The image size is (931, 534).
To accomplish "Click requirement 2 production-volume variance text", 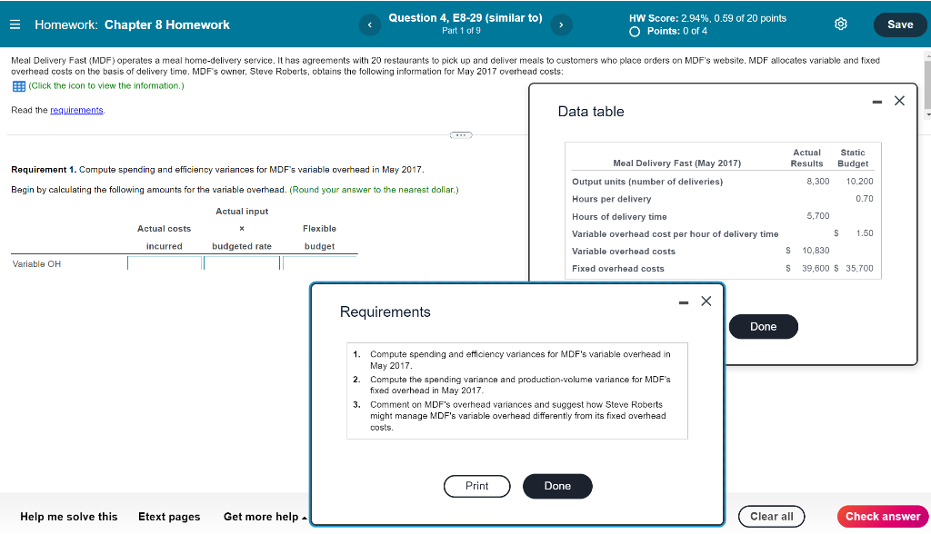I will (520, 385).
